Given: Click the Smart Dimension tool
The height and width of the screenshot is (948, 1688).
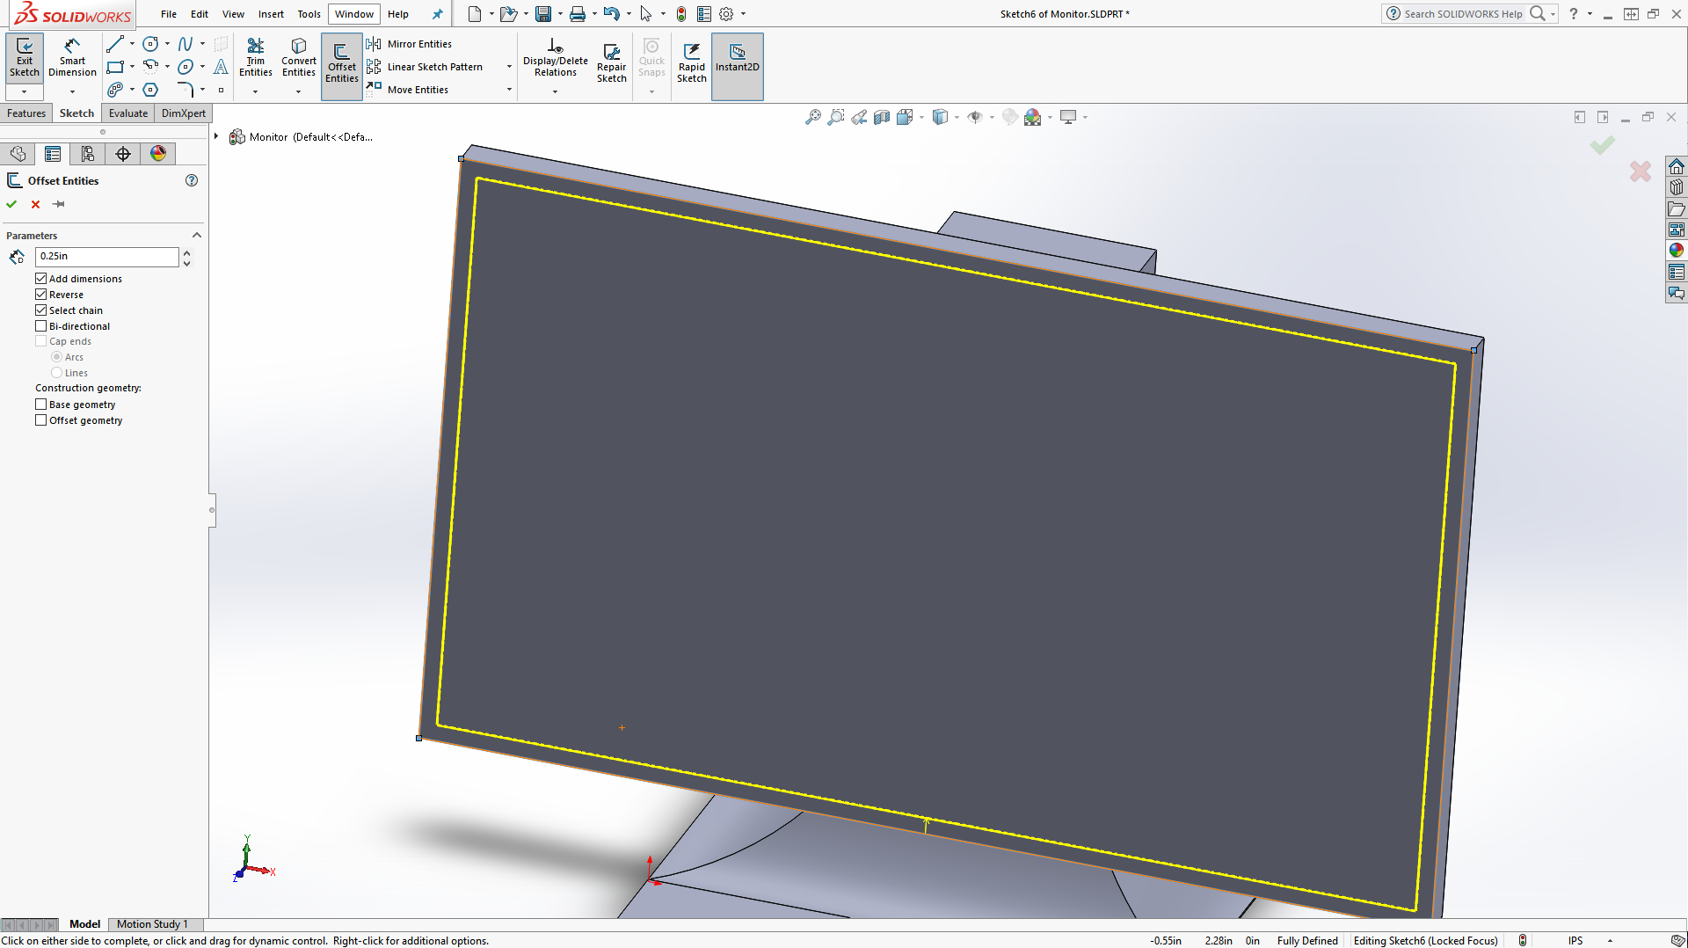Looking at the screenshot, I should 72,58.
